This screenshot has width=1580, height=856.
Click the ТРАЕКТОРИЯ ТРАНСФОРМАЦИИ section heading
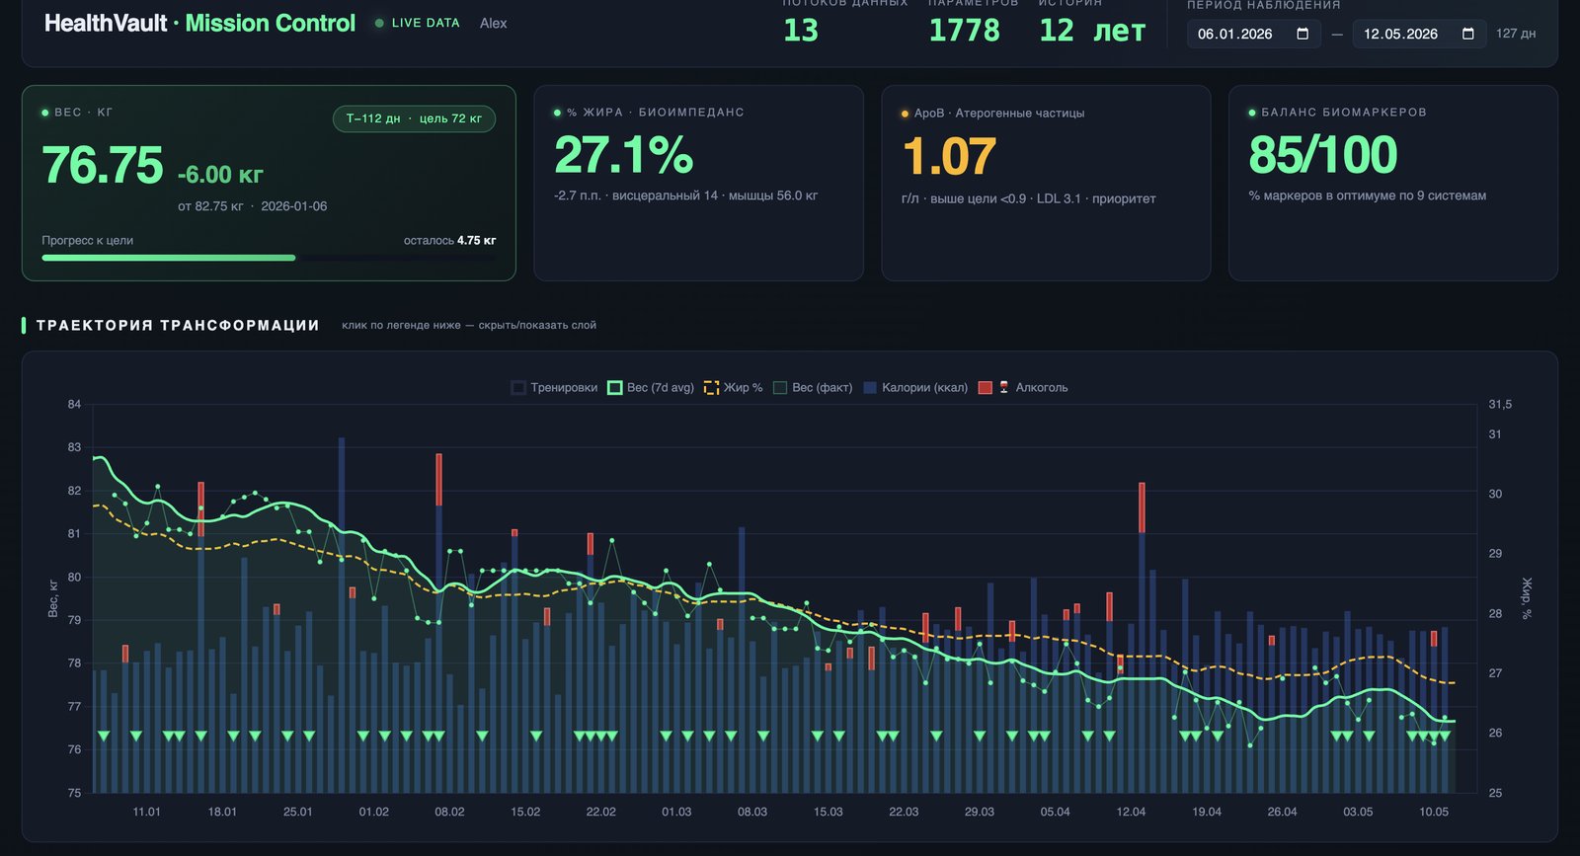(178, 325)
